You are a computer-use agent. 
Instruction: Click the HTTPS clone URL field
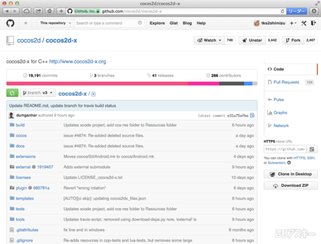(285, 149)
